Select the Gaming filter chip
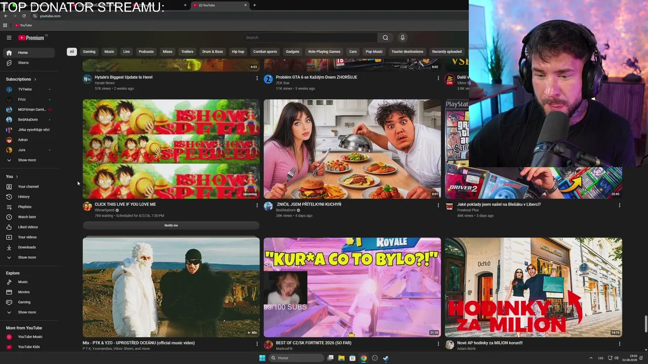 (x=89, y=52)
